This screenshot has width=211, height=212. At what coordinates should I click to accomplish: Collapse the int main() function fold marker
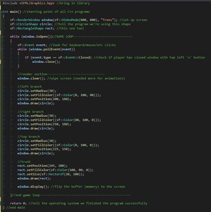point(2,12)
